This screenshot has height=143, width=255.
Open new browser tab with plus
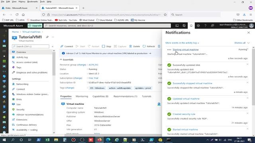coord(83,8)
